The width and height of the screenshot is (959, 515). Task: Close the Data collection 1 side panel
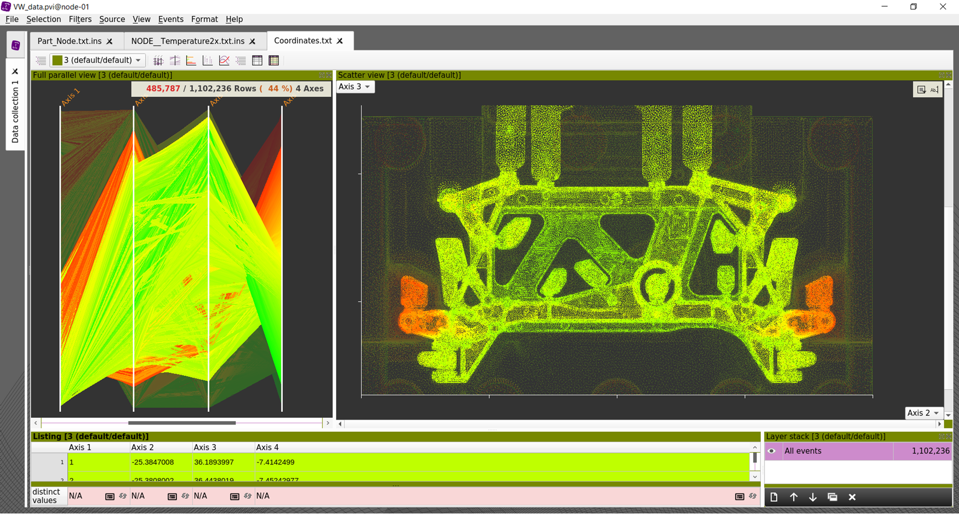[x=15, y=71]
